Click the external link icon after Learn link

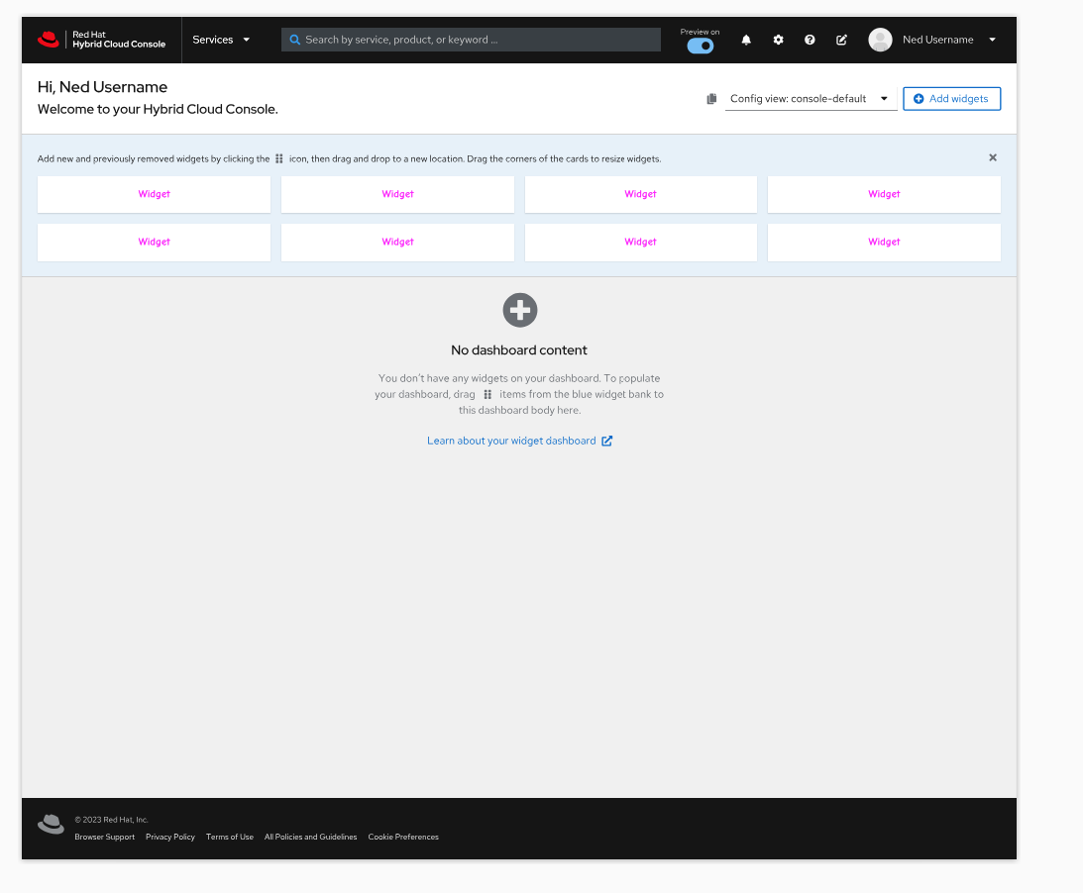point(606,441)
